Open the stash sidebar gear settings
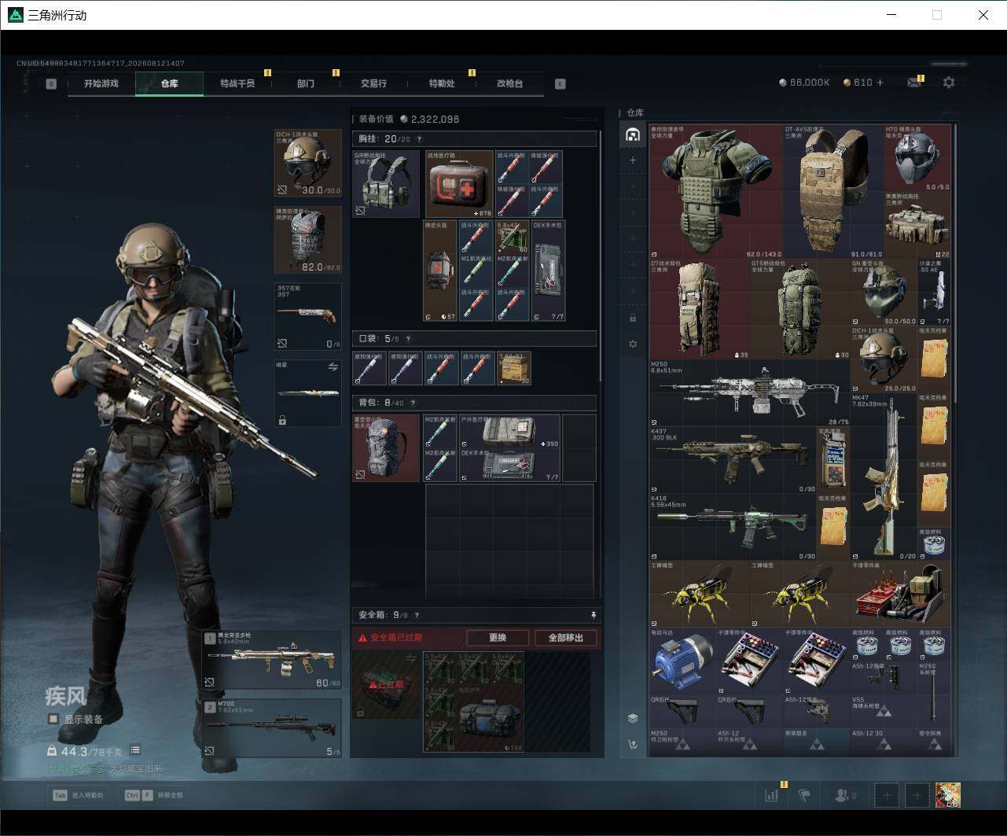This screenshot has height=836, width=1007. point(633,344)
